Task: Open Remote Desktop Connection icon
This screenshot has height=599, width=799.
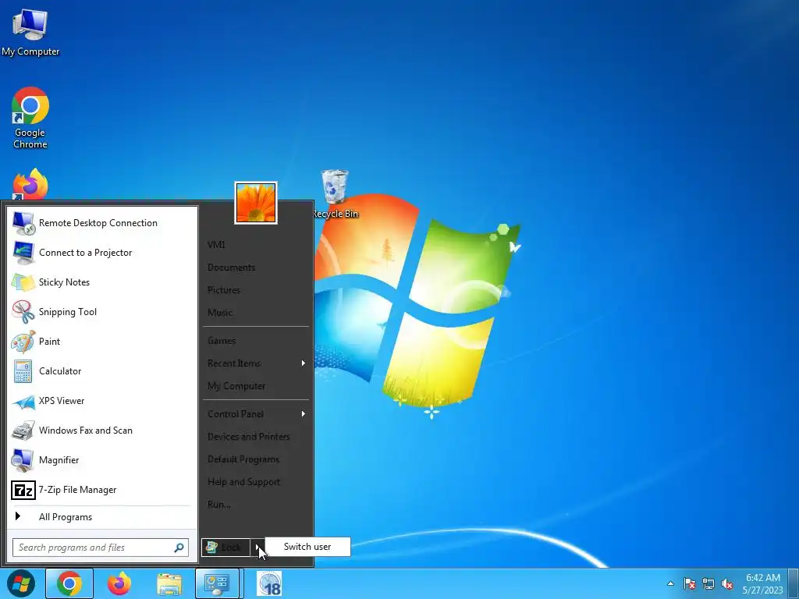Action: point(23,223)
